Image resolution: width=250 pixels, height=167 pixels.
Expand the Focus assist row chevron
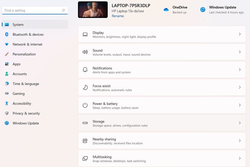(240, 87)
